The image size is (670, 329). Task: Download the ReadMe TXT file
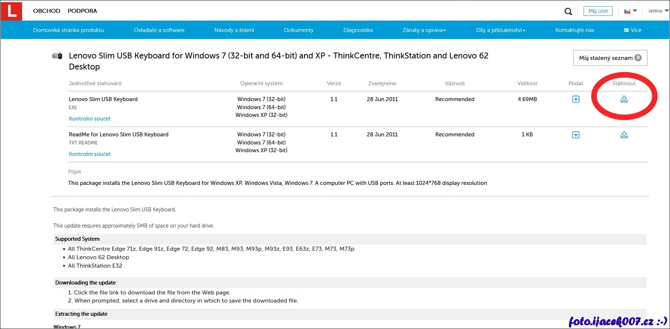(x=624, y=135)
